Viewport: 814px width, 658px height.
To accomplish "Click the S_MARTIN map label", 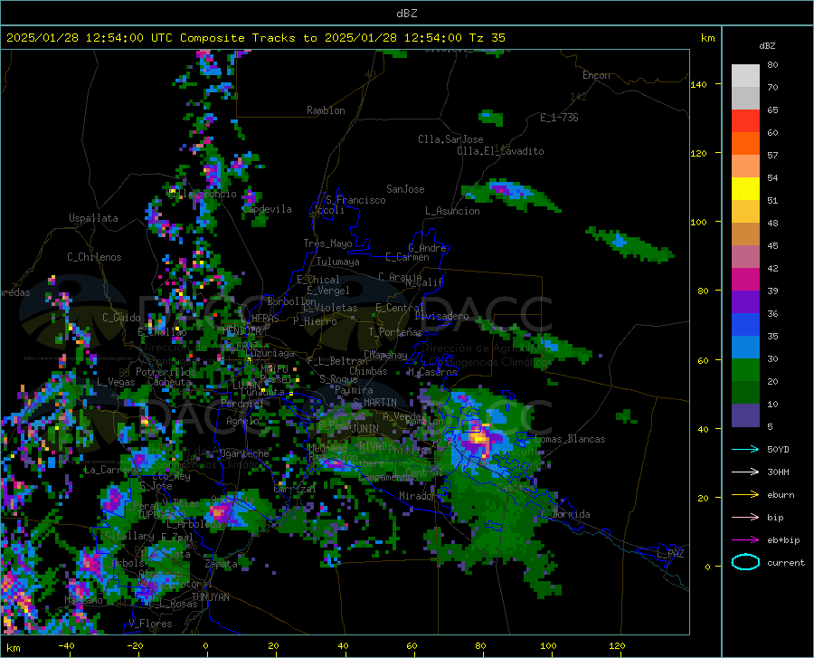I will pyautogui.click(x=374, y=403).
